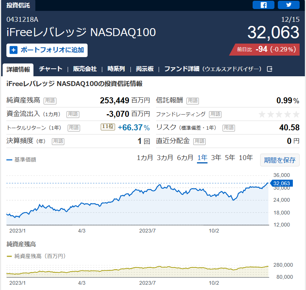Open the 販売会社 tab
Image resolution: width=306 pixels, height=290 pixels.
[85, 69]
